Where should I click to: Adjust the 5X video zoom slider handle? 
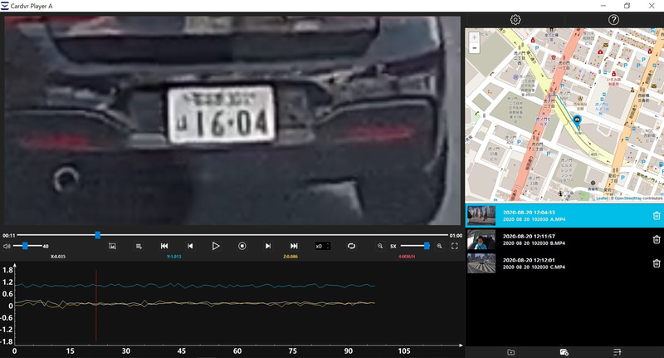(427, 246)
